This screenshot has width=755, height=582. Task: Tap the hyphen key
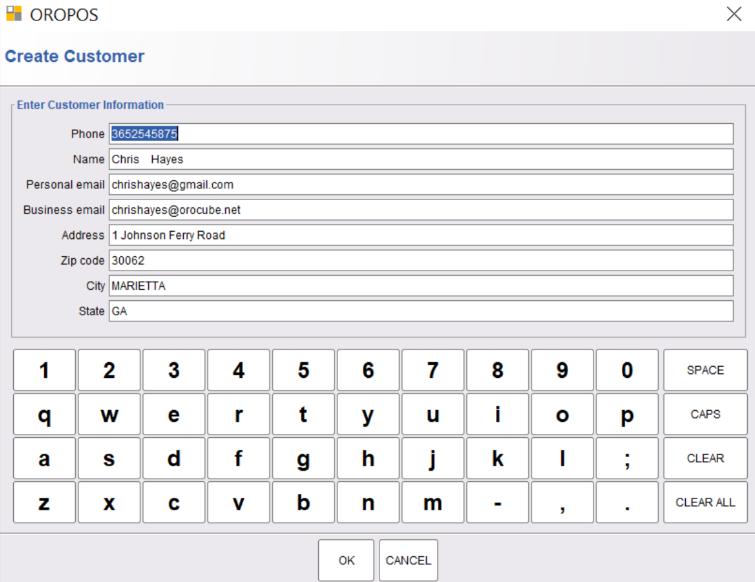(498, 502)
